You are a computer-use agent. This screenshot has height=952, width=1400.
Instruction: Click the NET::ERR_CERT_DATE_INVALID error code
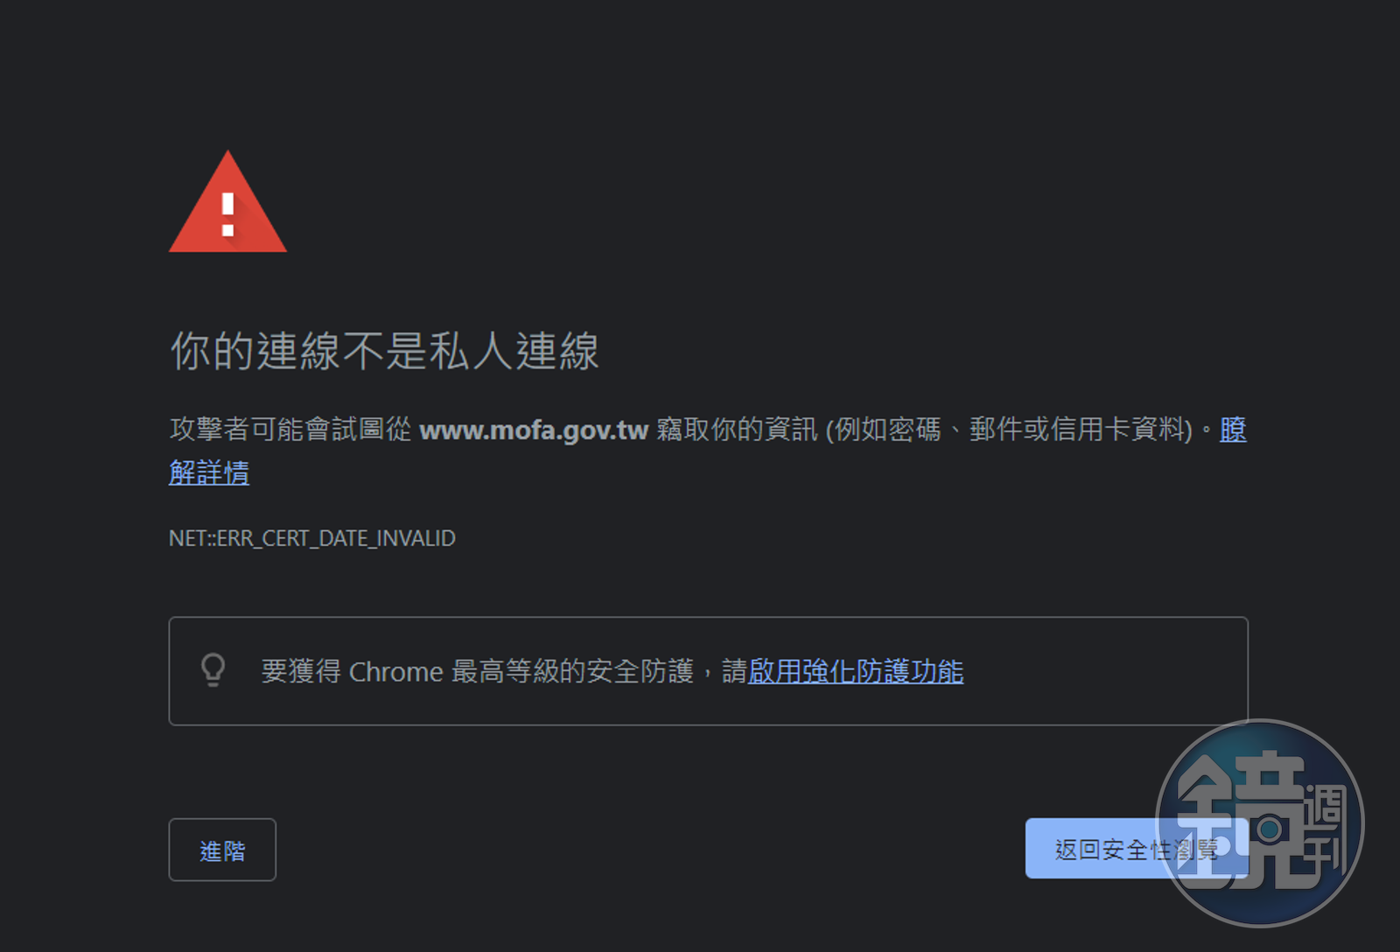312,538
